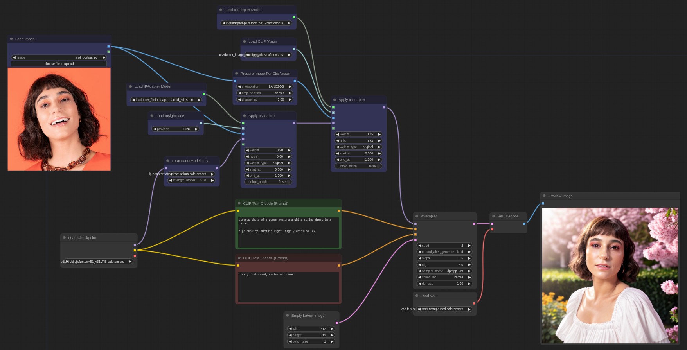
Task: Decrease sharpening value with left arrow
Action: click(x=239, y=99)
